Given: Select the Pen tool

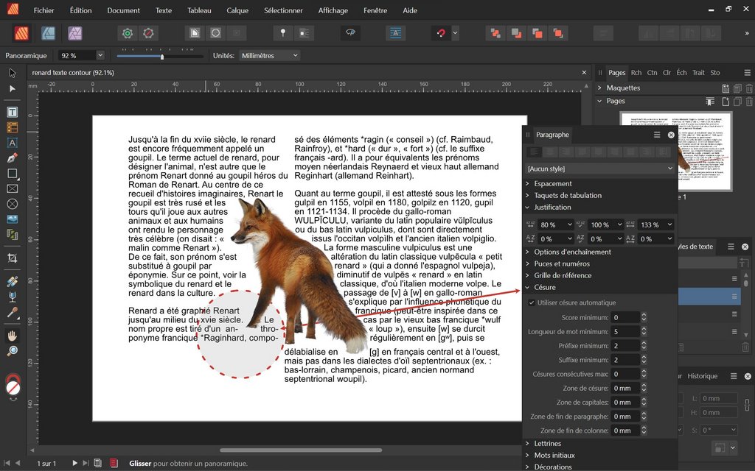Looking at the screenshot, I should pyautogui.click(x=12, y=158).
